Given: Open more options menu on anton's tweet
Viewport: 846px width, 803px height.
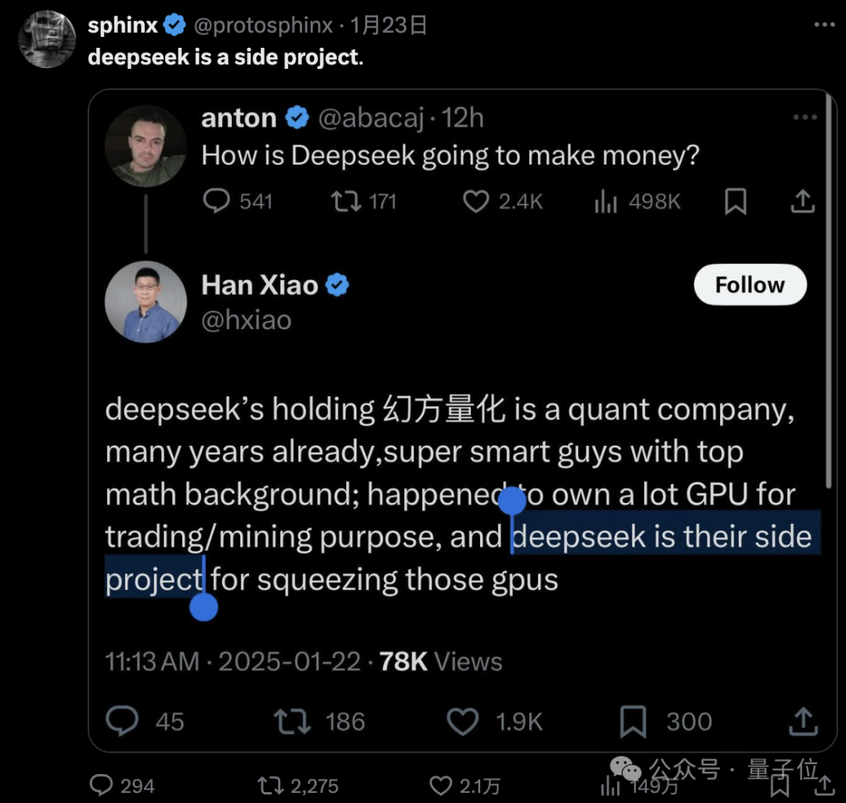Looking at the screenshot, I should 804,116.
